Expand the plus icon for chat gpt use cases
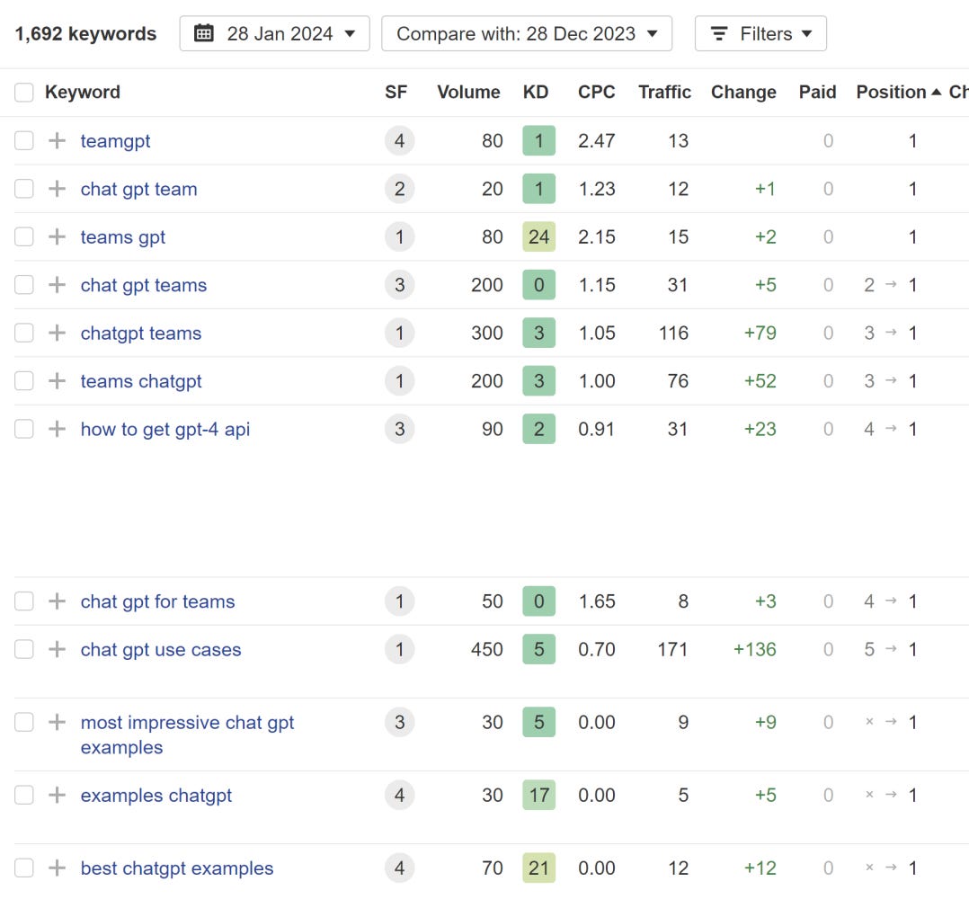969x899 pixels. pos(57,649)
